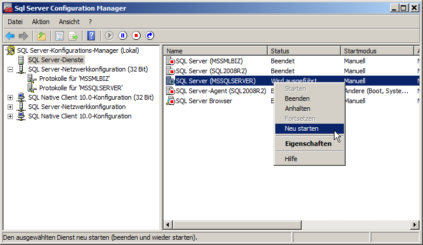Choose Neu starten in the context menu
423x245 pixels.
click(x=309, y=128)
